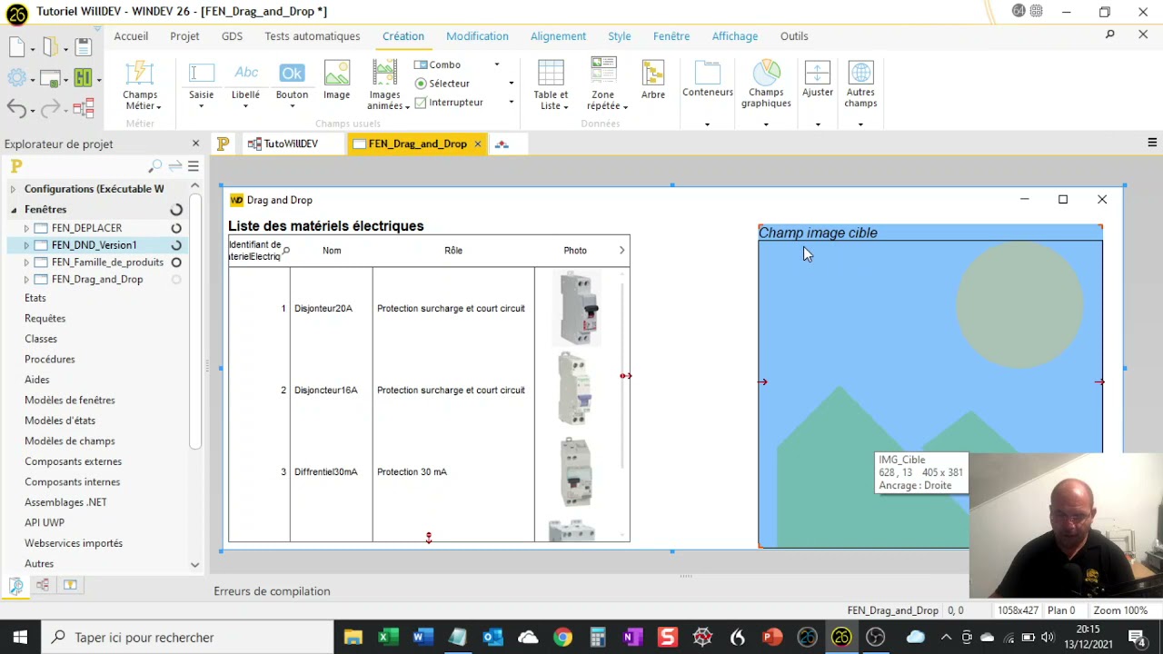Select the Requêtes explorer item
Screen dimensions: 1163x654
[45, 319]
